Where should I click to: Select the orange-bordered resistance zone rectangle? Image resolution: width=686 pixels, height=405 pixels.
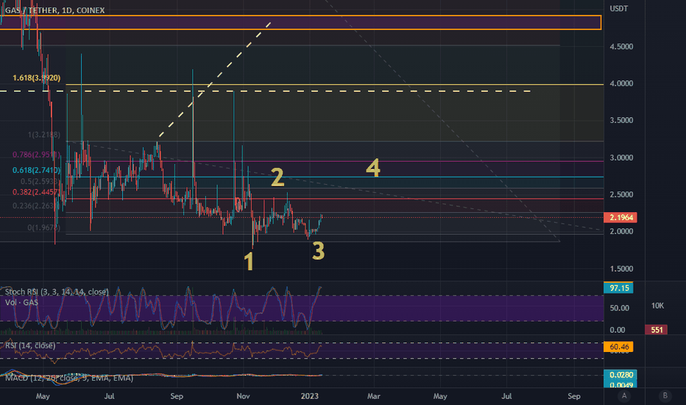coord(300,23)
